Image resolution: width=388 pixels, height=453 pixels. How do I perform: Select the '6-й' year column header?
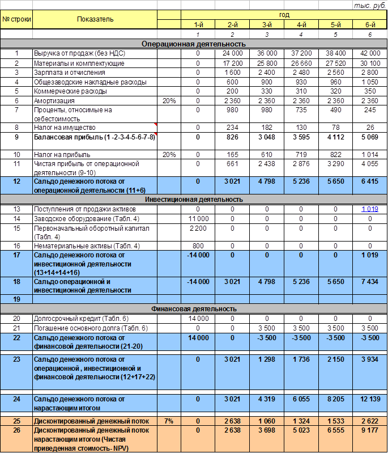click(370, 24)
